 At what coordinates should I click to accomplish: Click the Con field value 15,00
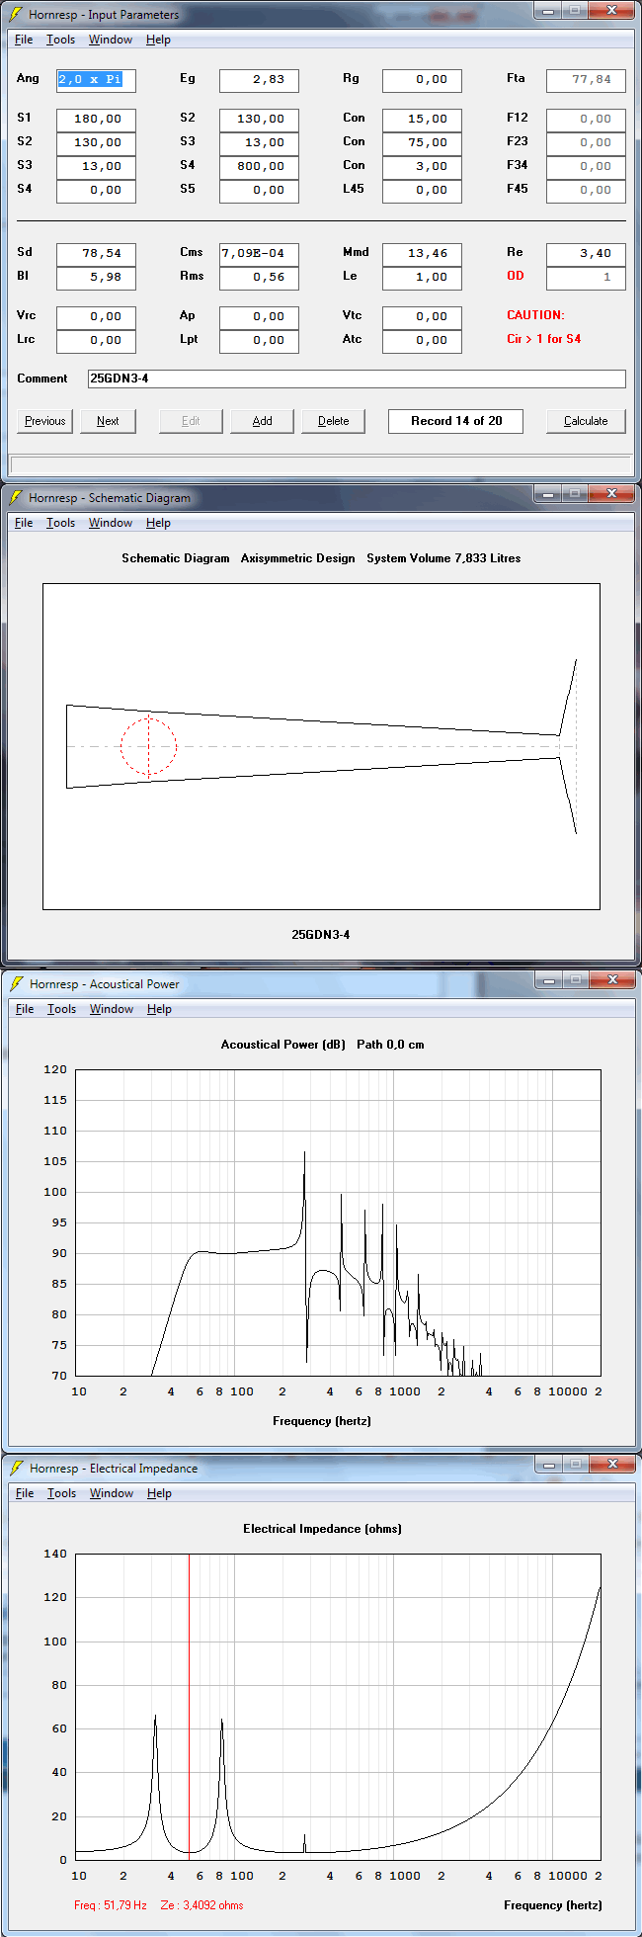(422, 120)
